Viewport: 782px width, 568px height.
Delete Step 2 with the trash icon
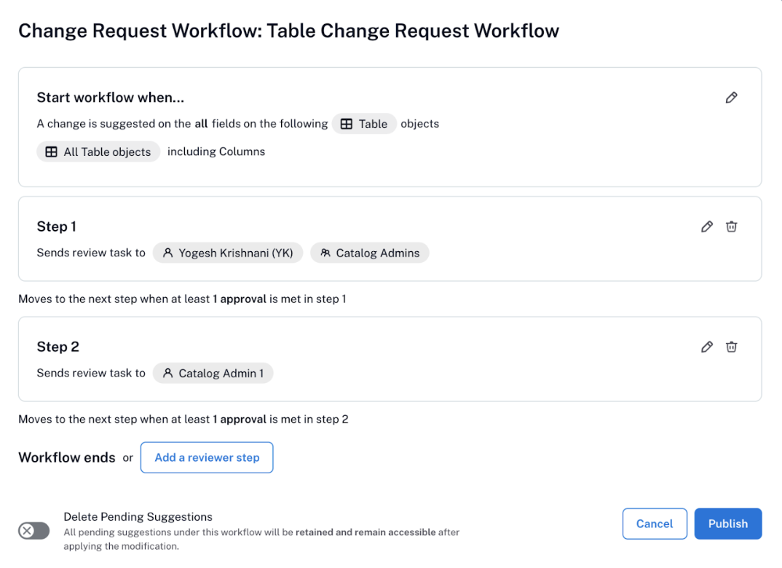click(x=731, y=347)
